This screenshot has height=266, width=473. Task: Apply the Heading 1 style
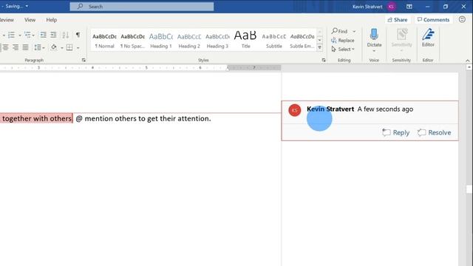(x=161, y=41)
